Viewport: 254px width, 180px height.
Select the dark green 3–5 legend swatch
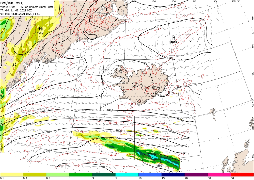(104, 174)
